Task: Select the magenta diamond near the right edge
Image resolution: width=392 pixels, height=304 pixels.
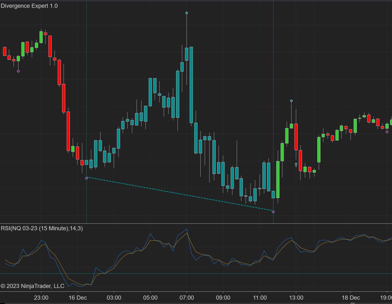Action: click(387, 132)
